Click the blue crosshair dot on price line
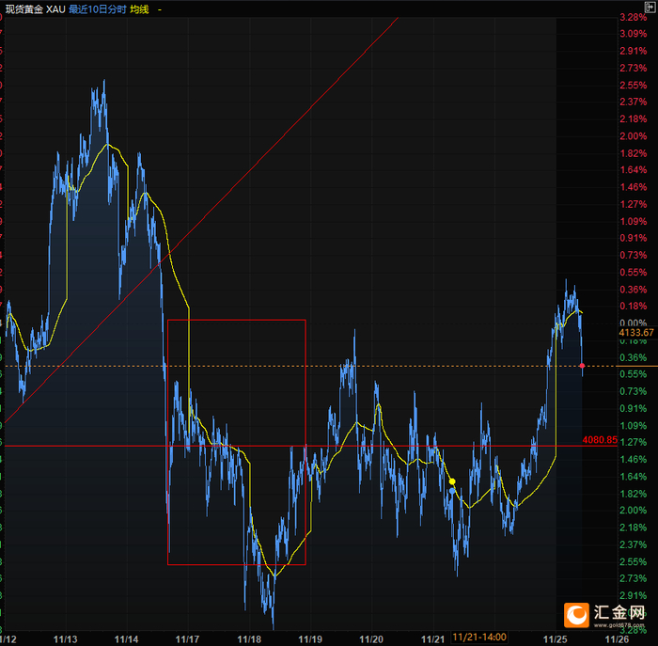 tap(452, 490)
